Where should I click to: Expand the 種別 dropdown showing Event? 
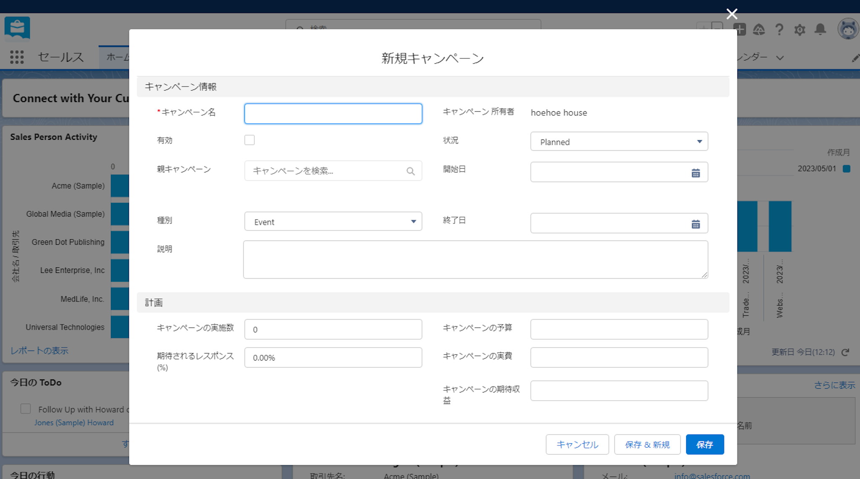point(333,222)
